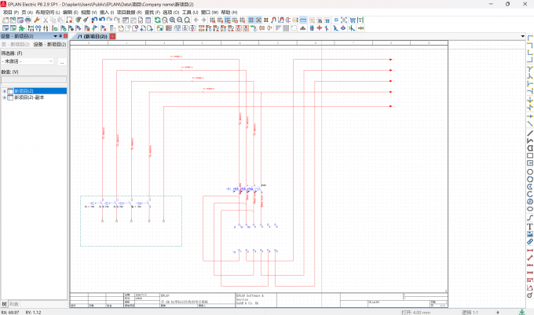Click the ... filter browse button
Image resolution: width=534 pixels, height=315 pixels.
pos(62,62)
